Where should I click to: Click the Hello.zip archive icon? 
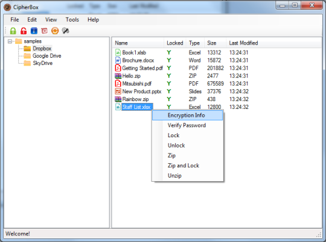[118, 76]
